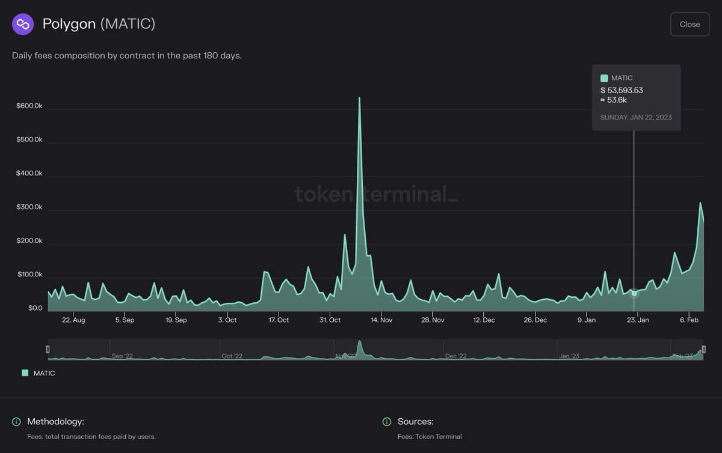Click Oct '22 in the range navigator
The height and width of the screenshot is (453, 722).
coord(232,356)
